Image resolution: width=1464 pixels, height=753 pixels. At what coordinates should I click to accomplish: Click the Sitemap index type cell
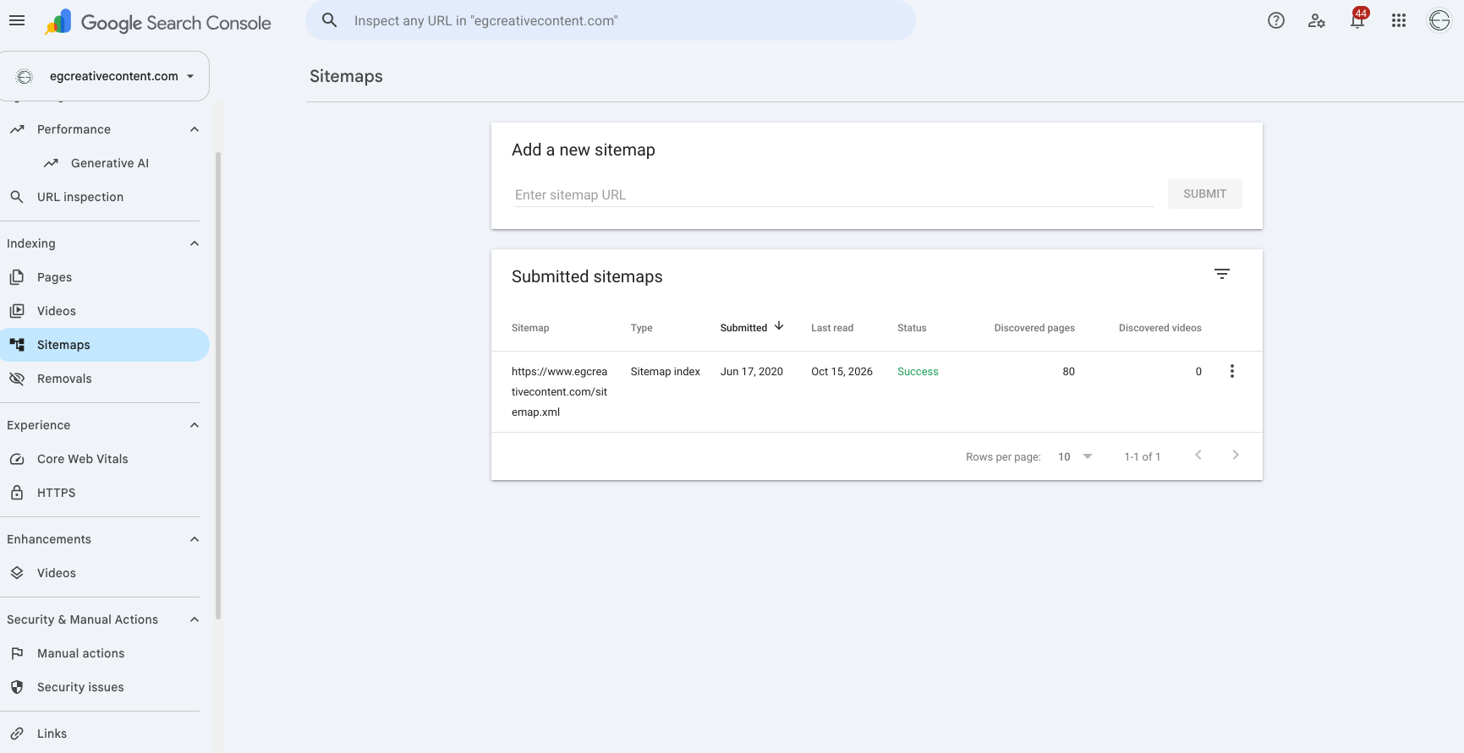(x=665, y=372)
